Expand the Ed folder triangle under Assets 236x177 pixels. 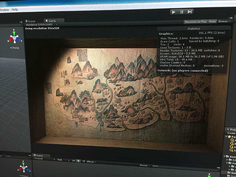click(227, 160)
